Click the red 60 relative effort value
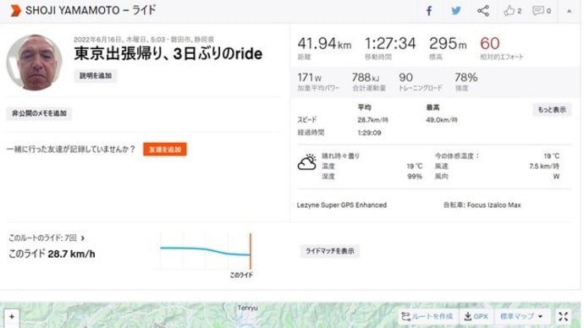584x328 pixels. coord(489,43)
